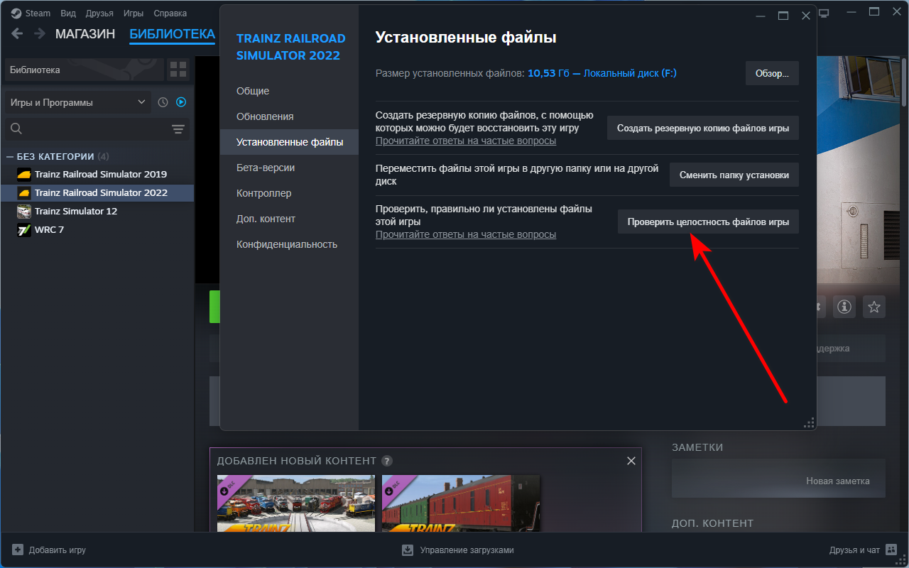Open the Игры menu
909x568 pixels.
point(134,13)
